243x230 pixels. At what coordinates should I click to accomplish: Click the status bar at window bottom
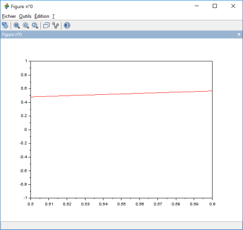point(122,225)
